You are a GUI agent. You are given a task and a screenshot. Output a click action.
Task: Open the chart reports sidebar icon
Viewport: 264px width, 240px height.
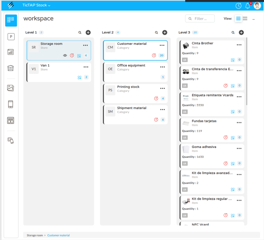click(x=11, y=52)
